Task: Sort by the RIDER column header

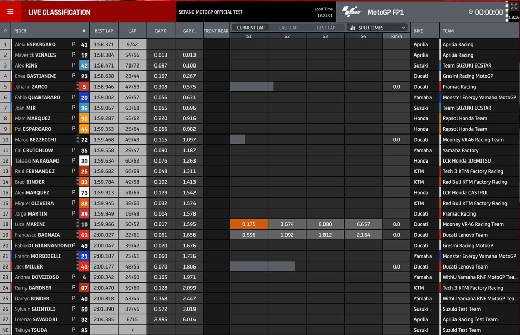Action: (20, 31)
